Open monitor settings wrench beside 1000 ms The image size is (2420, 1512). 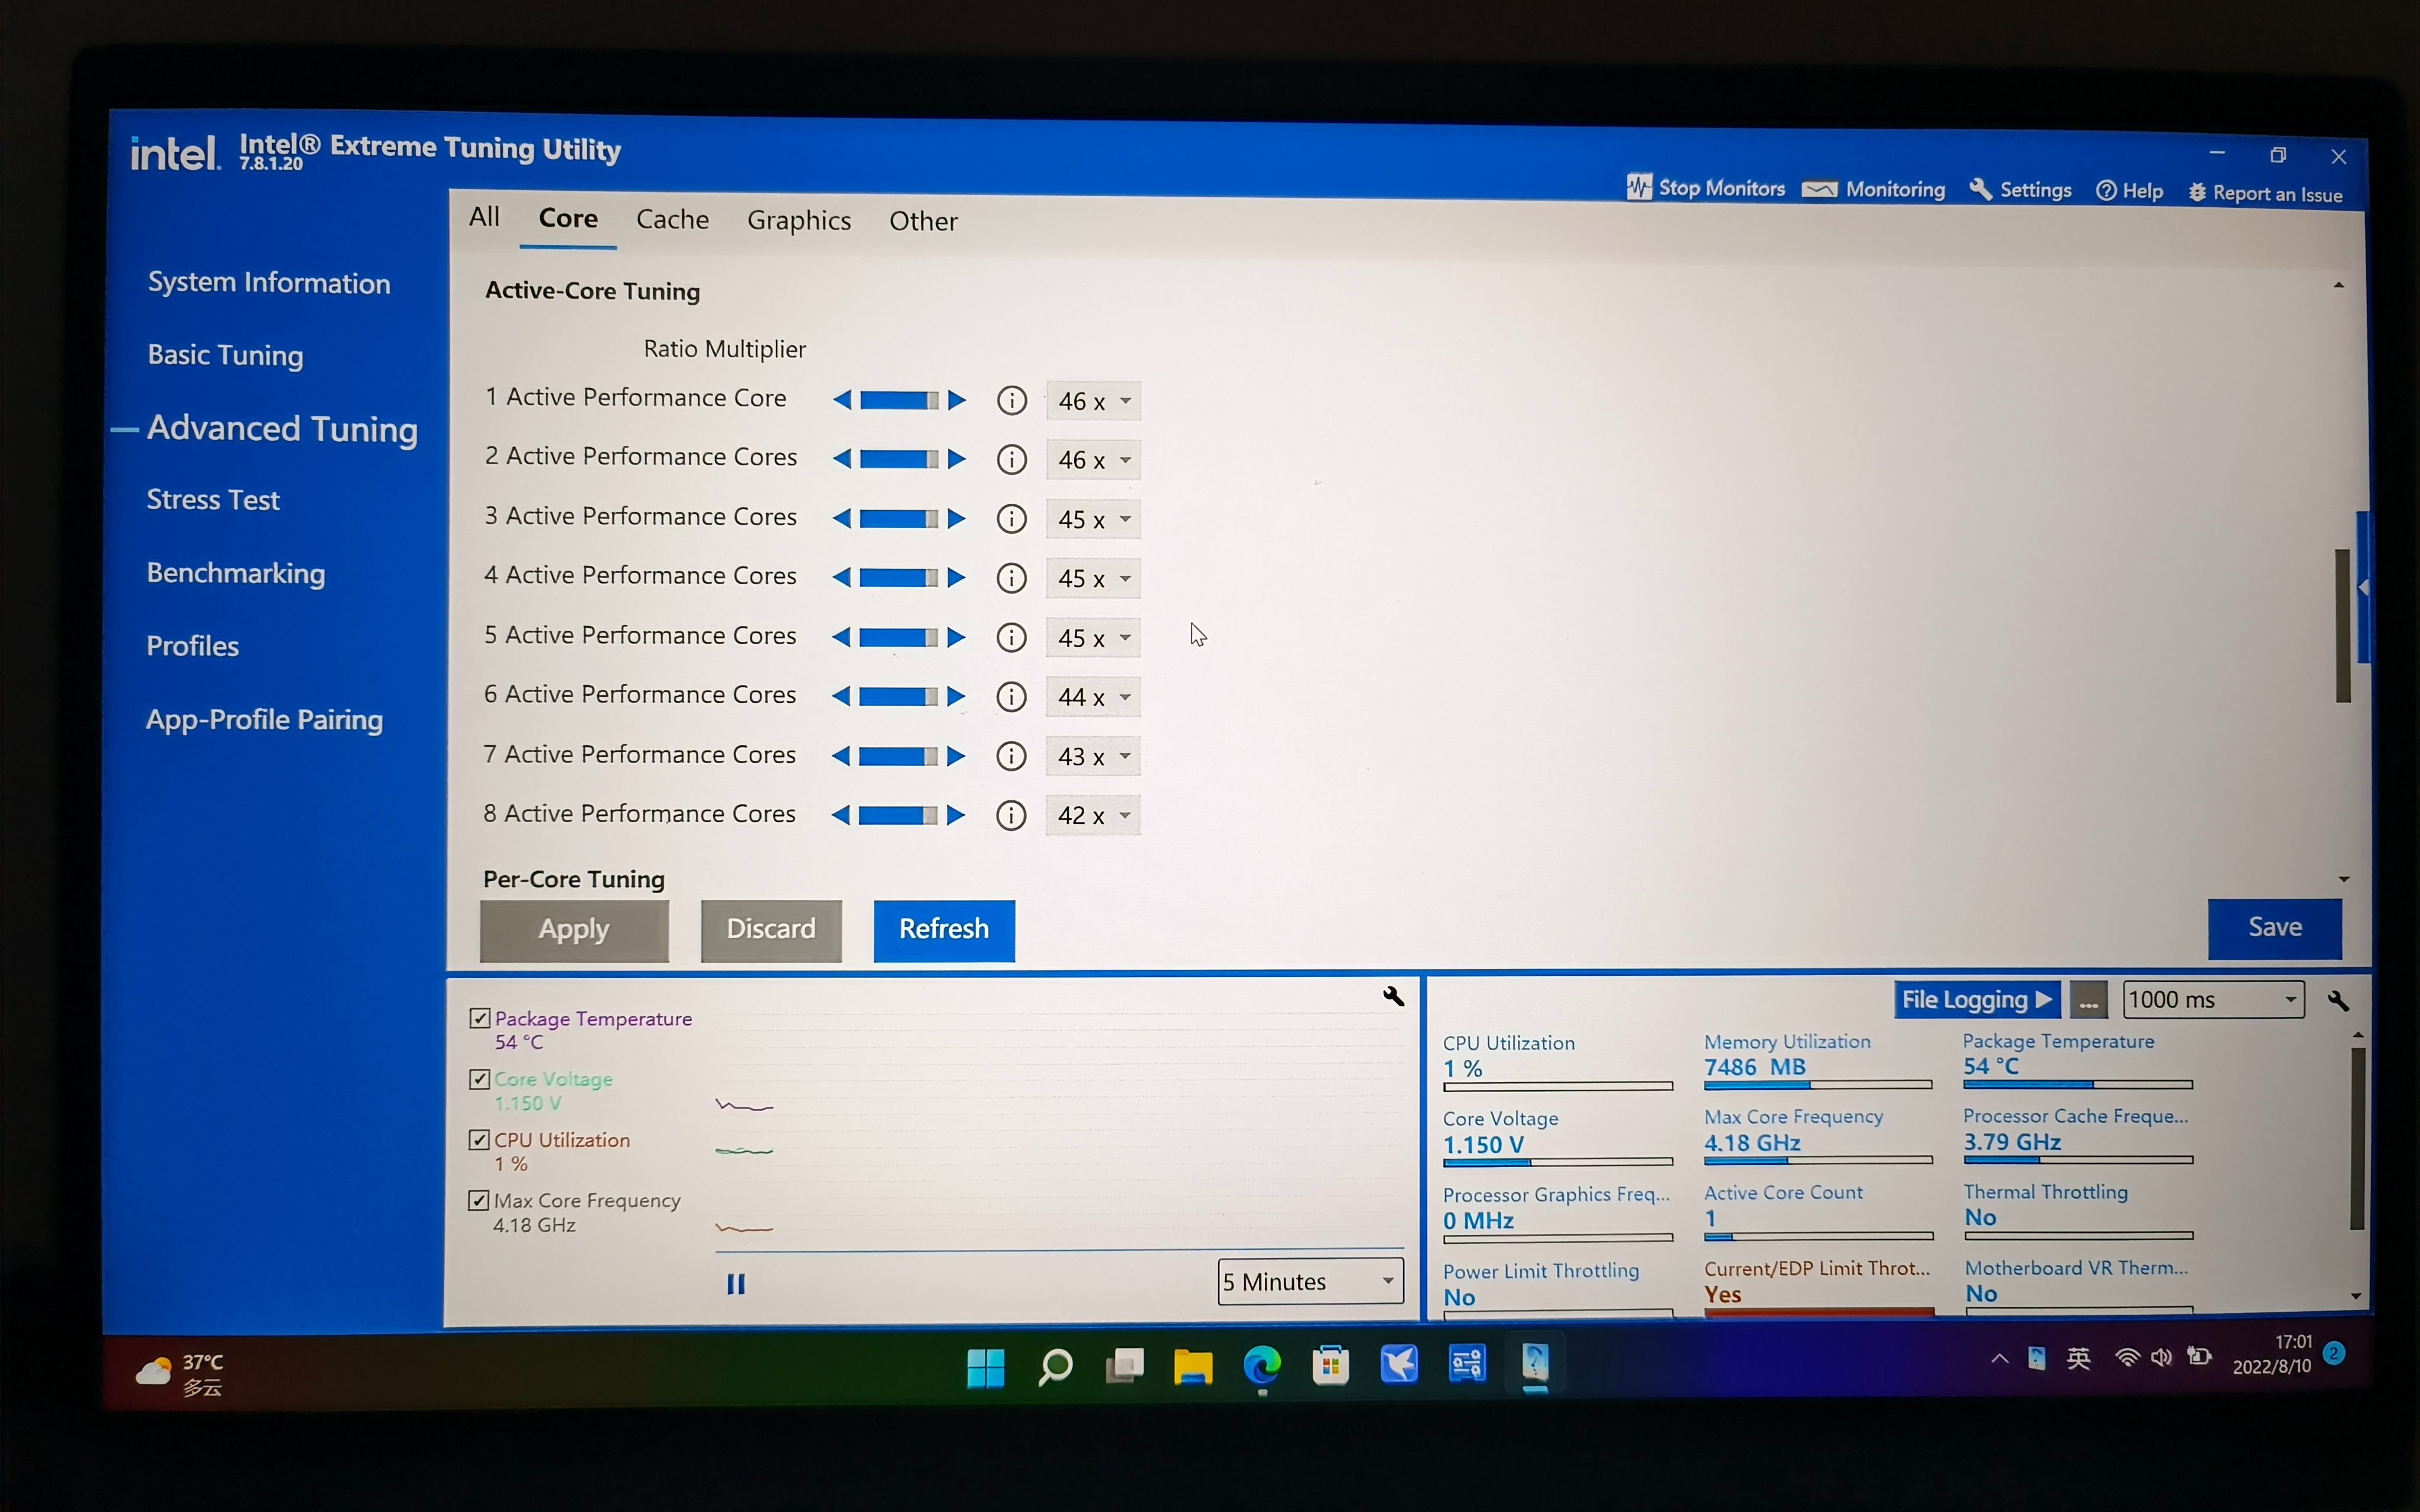coord(2338,1000)
